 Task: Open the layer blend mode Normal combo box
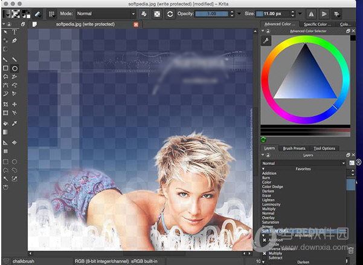pyautogui.click(x=303, y=163)
